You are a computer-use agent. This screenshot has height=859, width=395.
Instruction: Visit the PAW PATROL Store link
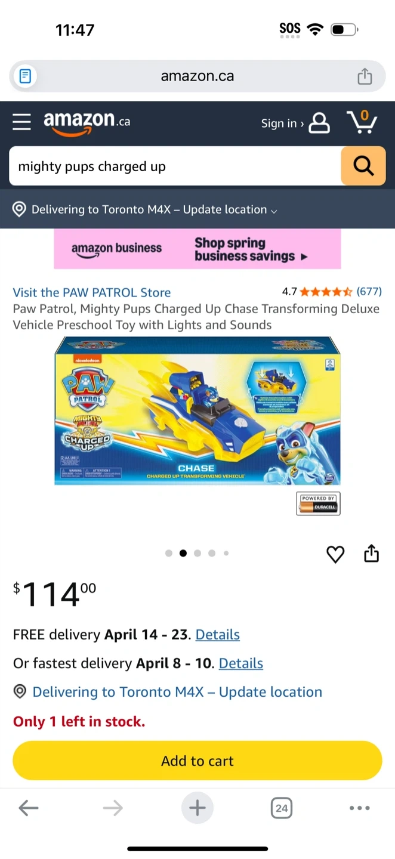point(92,292)
